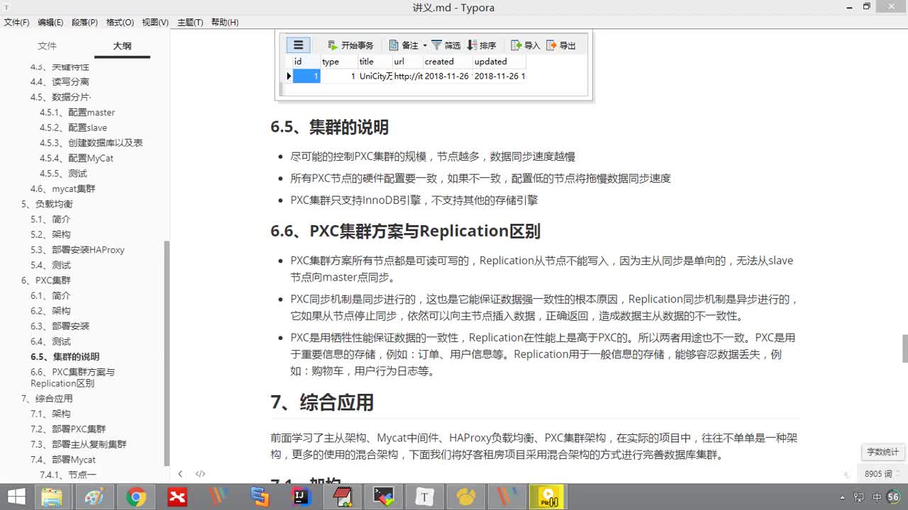Screen dimensions: 908x510
Task: Open the Windows Start button
Action: coord(16,497)
